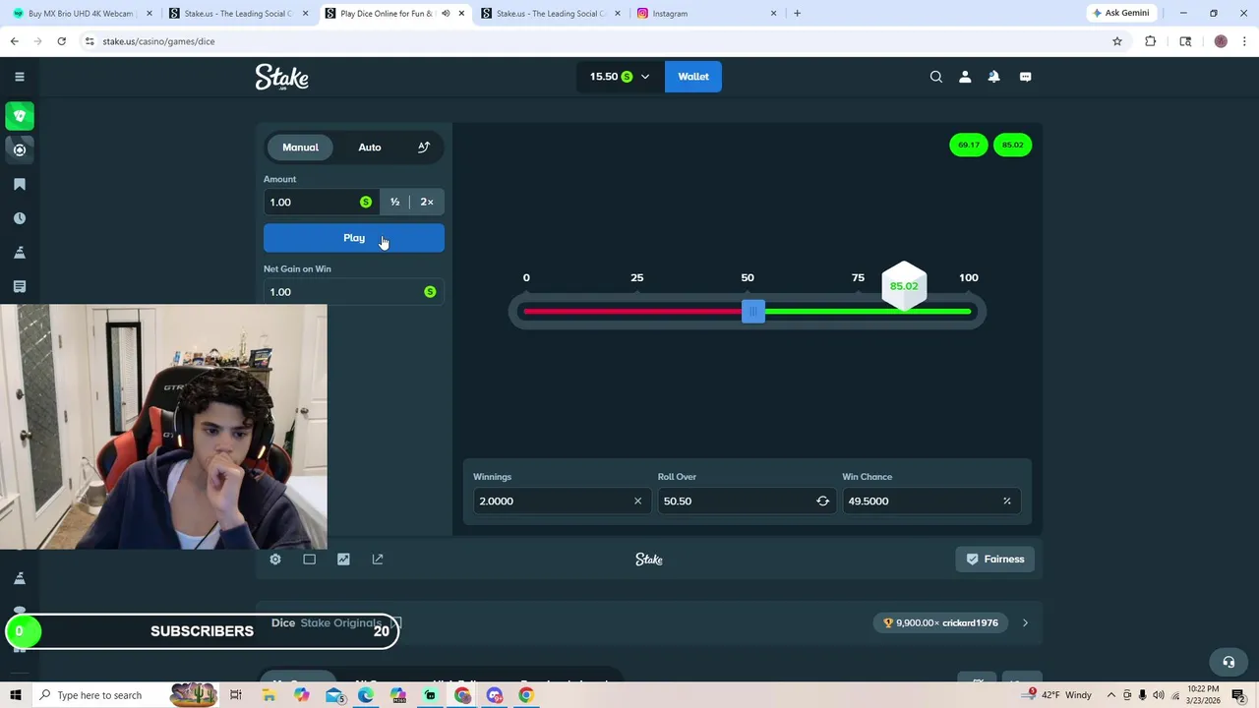Screen dimensions: 1259x708
Task: Open live stats chart icon
Action: point(343,560)
